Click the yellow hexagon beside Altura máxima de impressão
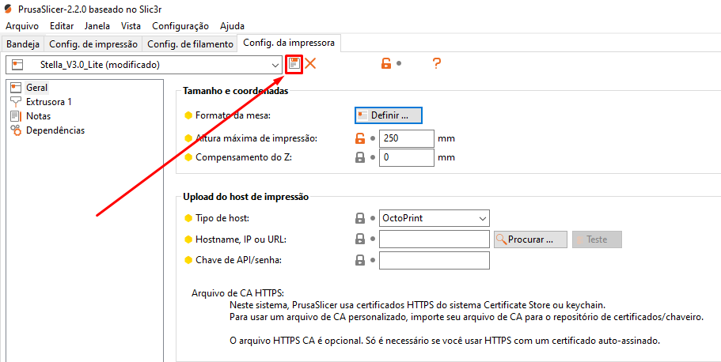The image size is (721, 362). pos(188,138)
